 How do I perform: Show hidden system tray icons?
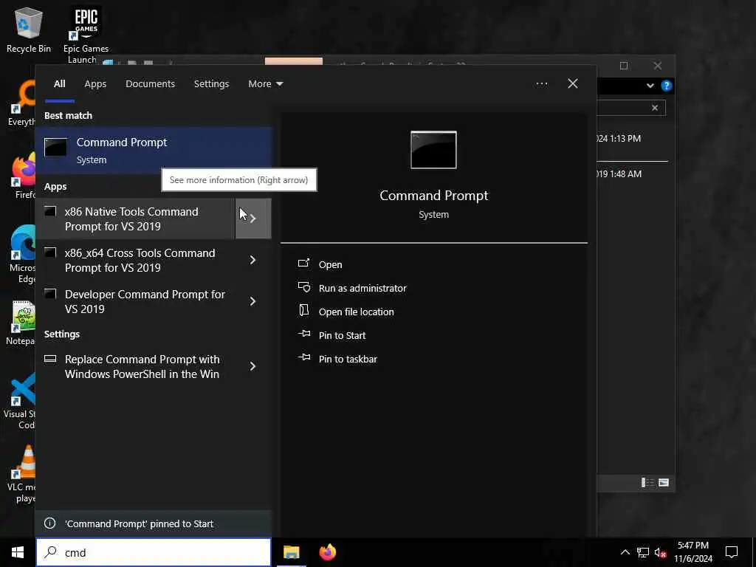pyautogui.click(x=625, y=552)
